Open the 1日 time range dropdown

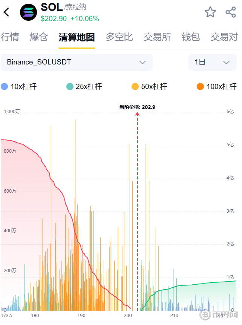coord(212,62)
